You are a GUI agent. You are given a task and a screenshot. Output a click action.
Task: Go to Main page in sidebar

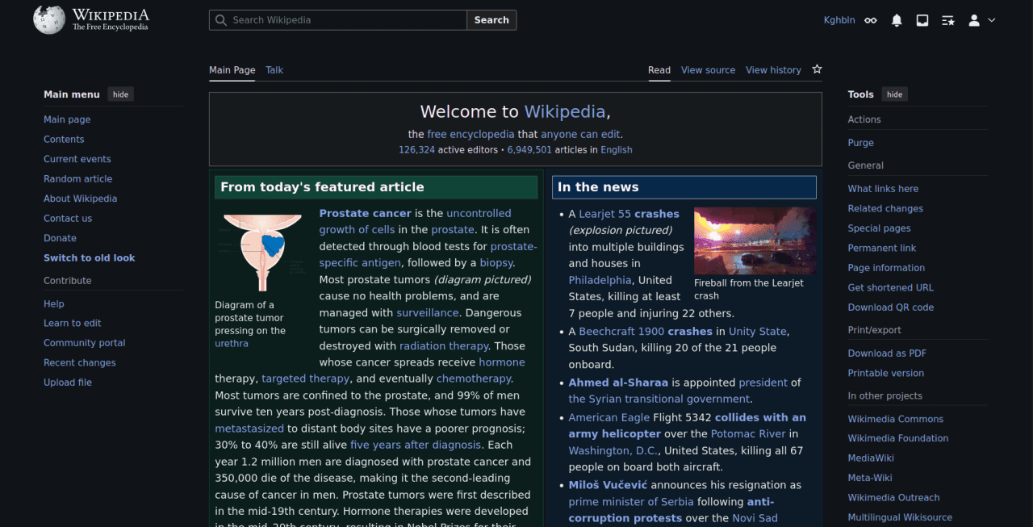tap(67, 119)
